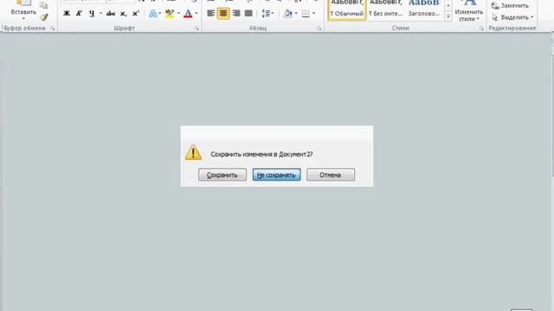Open borders dropdown arrow
The height and width of the screenshot is (311, 554).
click(313, 14)
